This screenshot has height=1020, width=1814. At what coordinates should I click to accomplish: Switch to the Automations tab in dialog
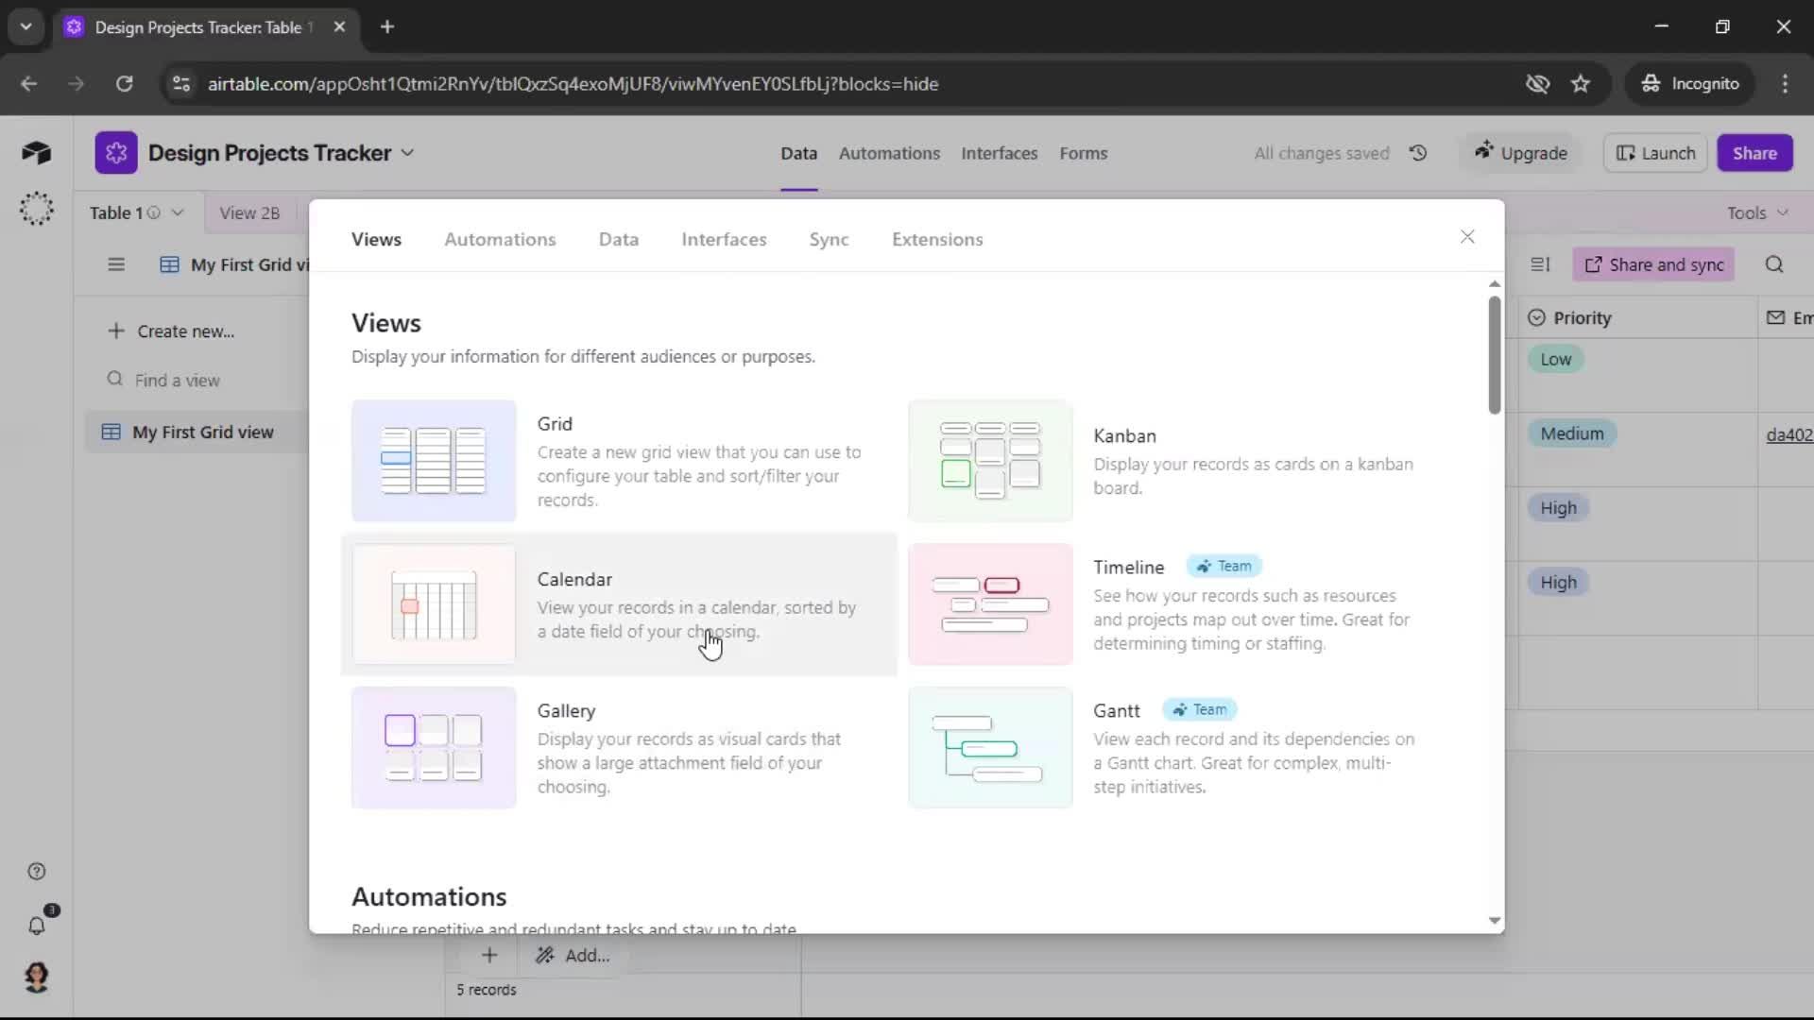click(x=500, y=240)
